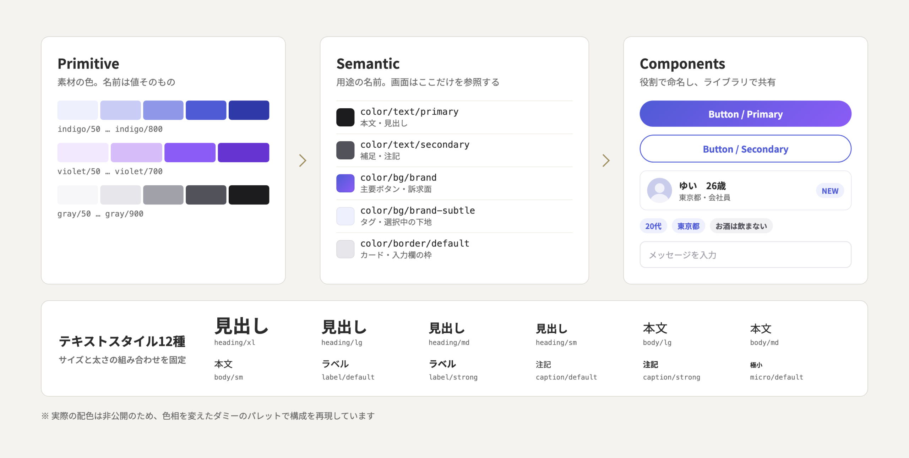Select the lightest gray/50 swatch
Image resolution: width=909 pixels, height=458 pixels.
coord(77,195)
